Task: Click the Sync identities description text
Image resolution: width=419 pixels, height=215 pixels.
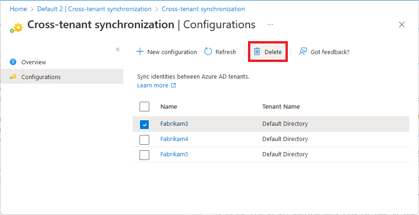Action: (193, 77)
